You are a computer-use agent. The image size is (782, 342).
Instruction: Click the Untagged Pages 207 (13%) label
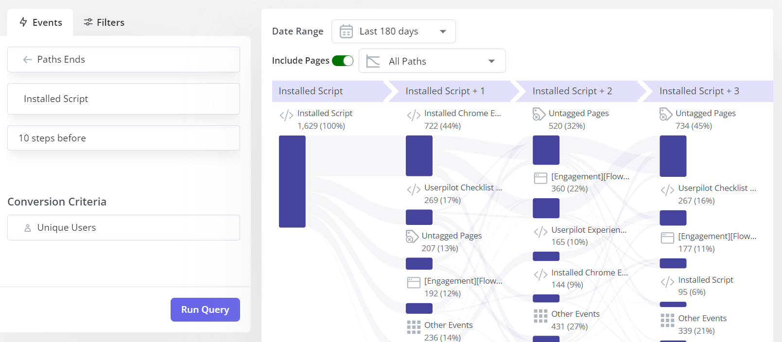452,241
